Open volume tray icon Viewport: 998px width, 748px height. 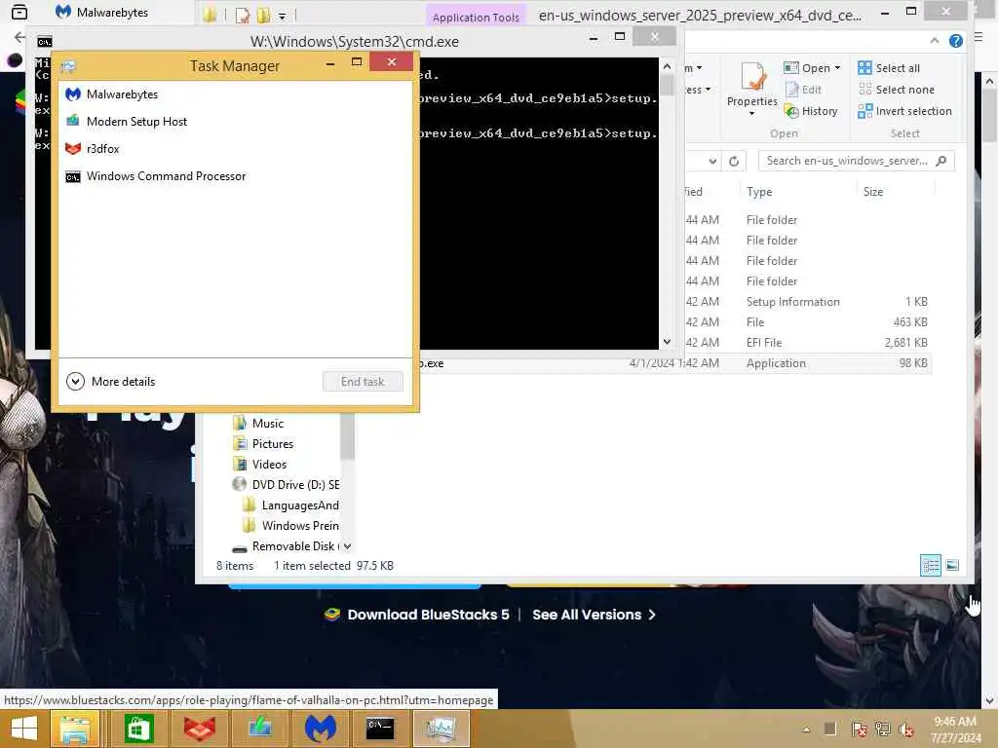(x=905, y=729)
